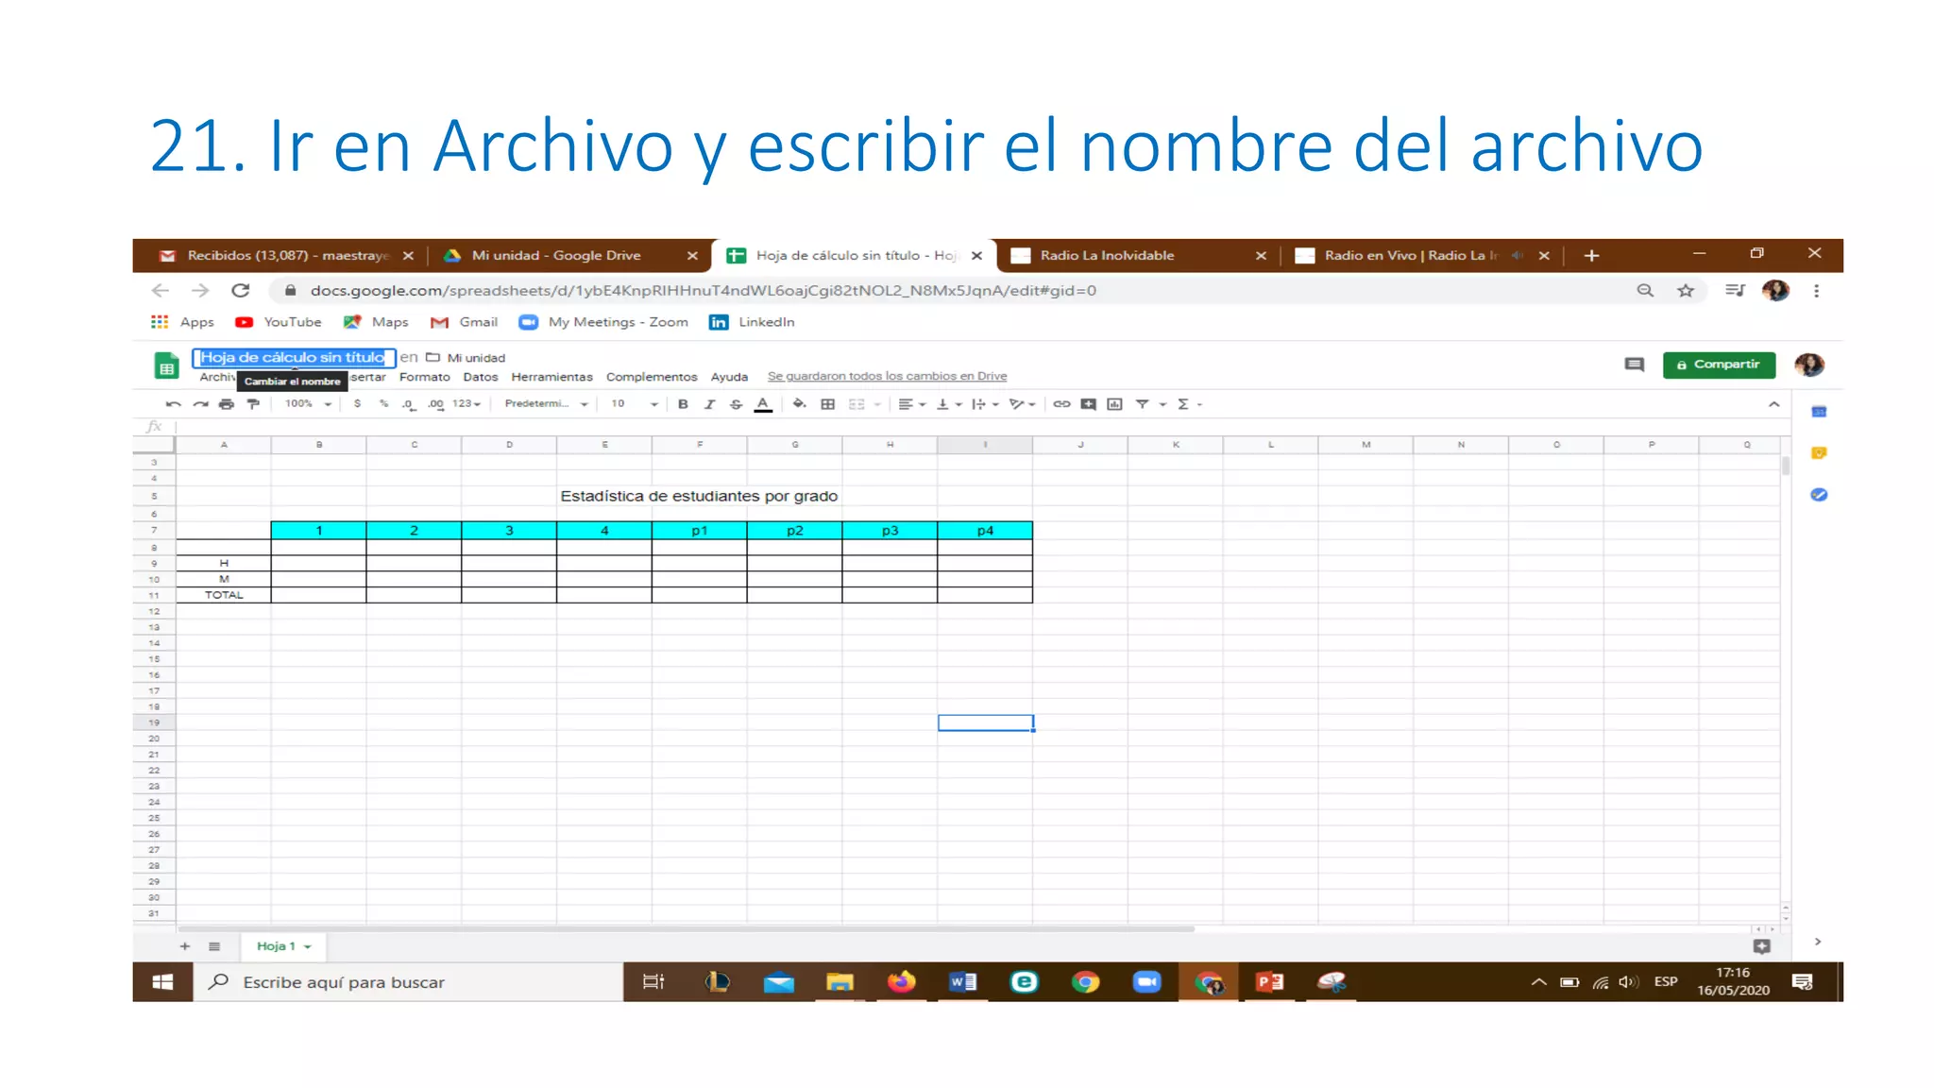Open the YouTube bookmark
The image size is (1934, 1088).
pos(279,322)
